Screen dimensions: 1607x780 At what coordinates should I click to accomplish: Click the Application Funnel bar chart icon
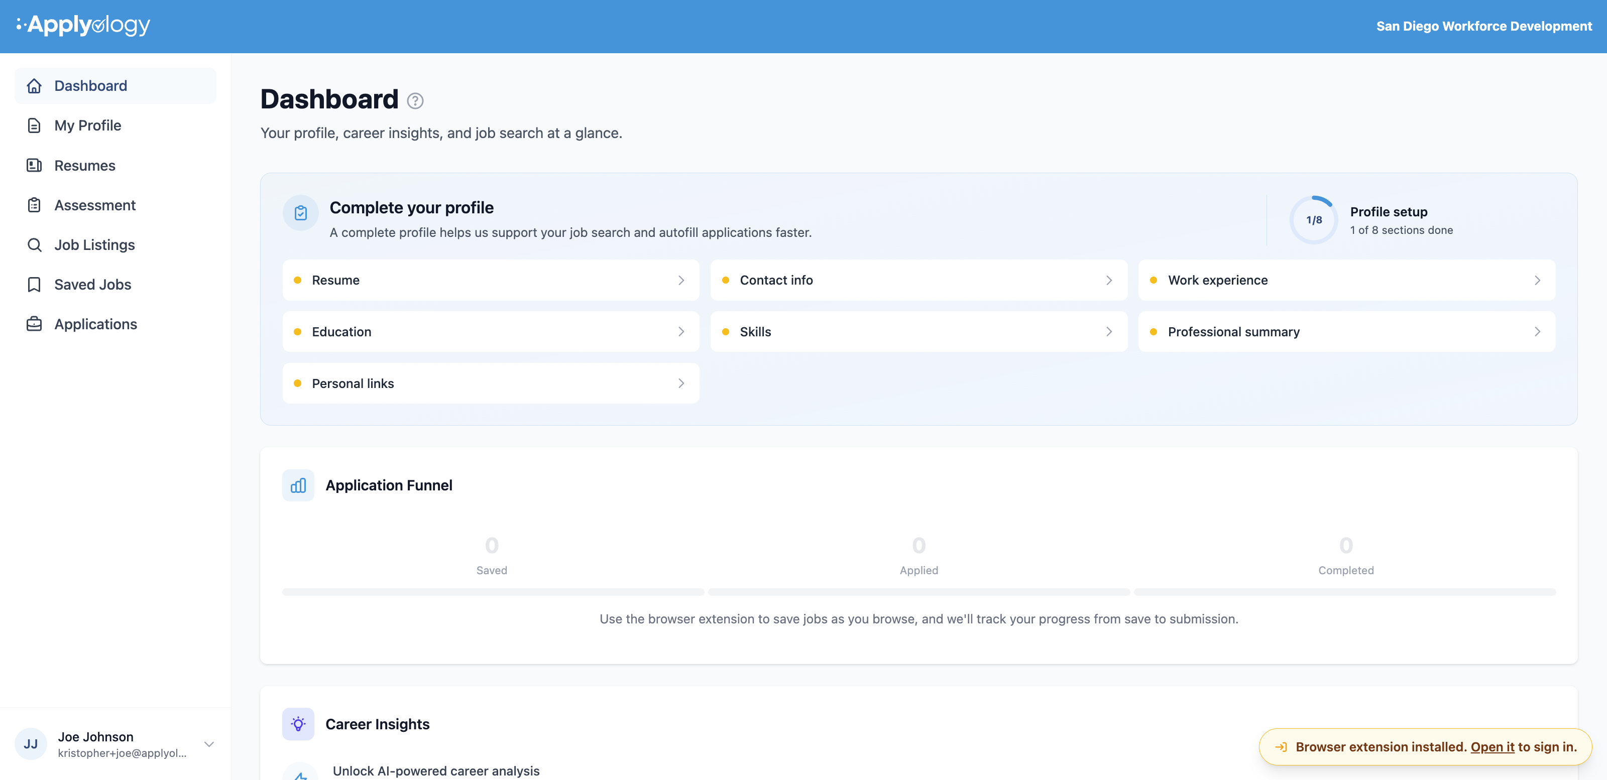(298, 486)
